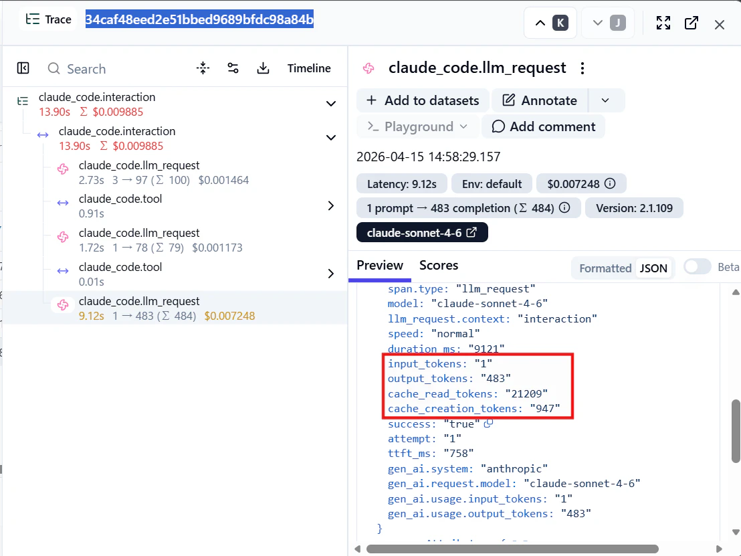Close the trace panel
Image resolution: width=741 pixels, height=556 pixels.
(x=719, y=25)
